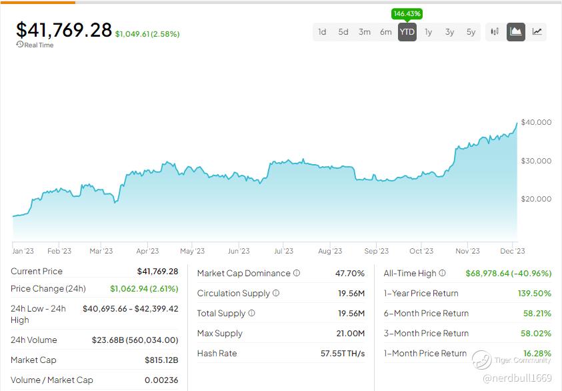Click the large $41,769.28 price headline

pos(64,29)
